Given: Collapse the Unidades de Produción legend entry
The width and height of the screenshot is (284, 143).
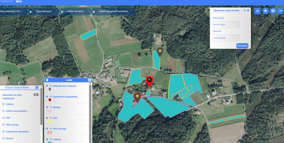Looking at the screenshot, I should pyautogui.click(x=51, y=86).
